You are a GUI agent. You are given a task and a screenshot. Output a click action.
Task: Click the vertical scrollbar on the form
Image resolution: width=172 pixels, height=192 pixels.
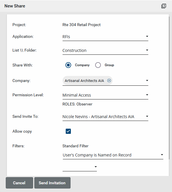169,86
